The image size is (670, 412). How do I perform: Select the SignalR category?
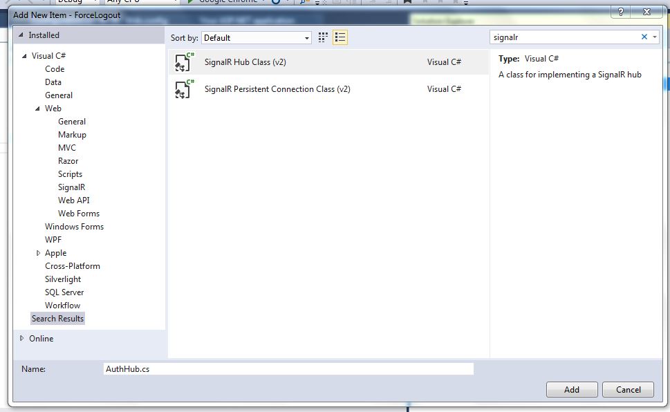click(71, 187)
